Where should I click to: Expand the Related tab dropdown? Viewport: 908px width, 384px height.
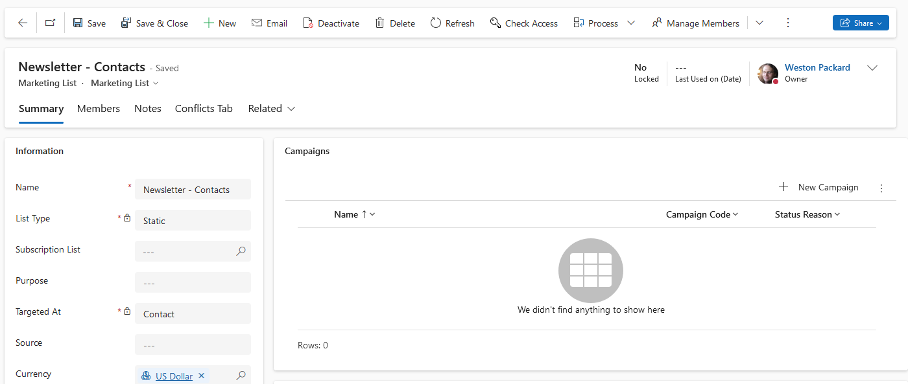(x=272, y=109)
